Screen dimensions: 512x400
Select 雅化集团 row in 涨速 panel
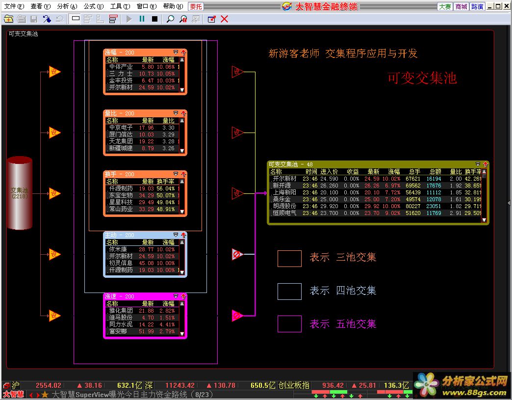point(143,311)
